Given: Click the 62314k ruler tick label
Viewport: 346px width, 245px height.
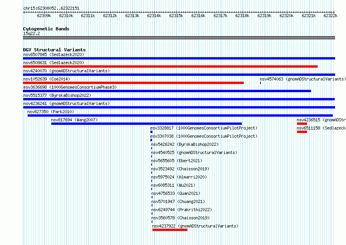Looking at the screenshot, I should click(x=154, y=16).
